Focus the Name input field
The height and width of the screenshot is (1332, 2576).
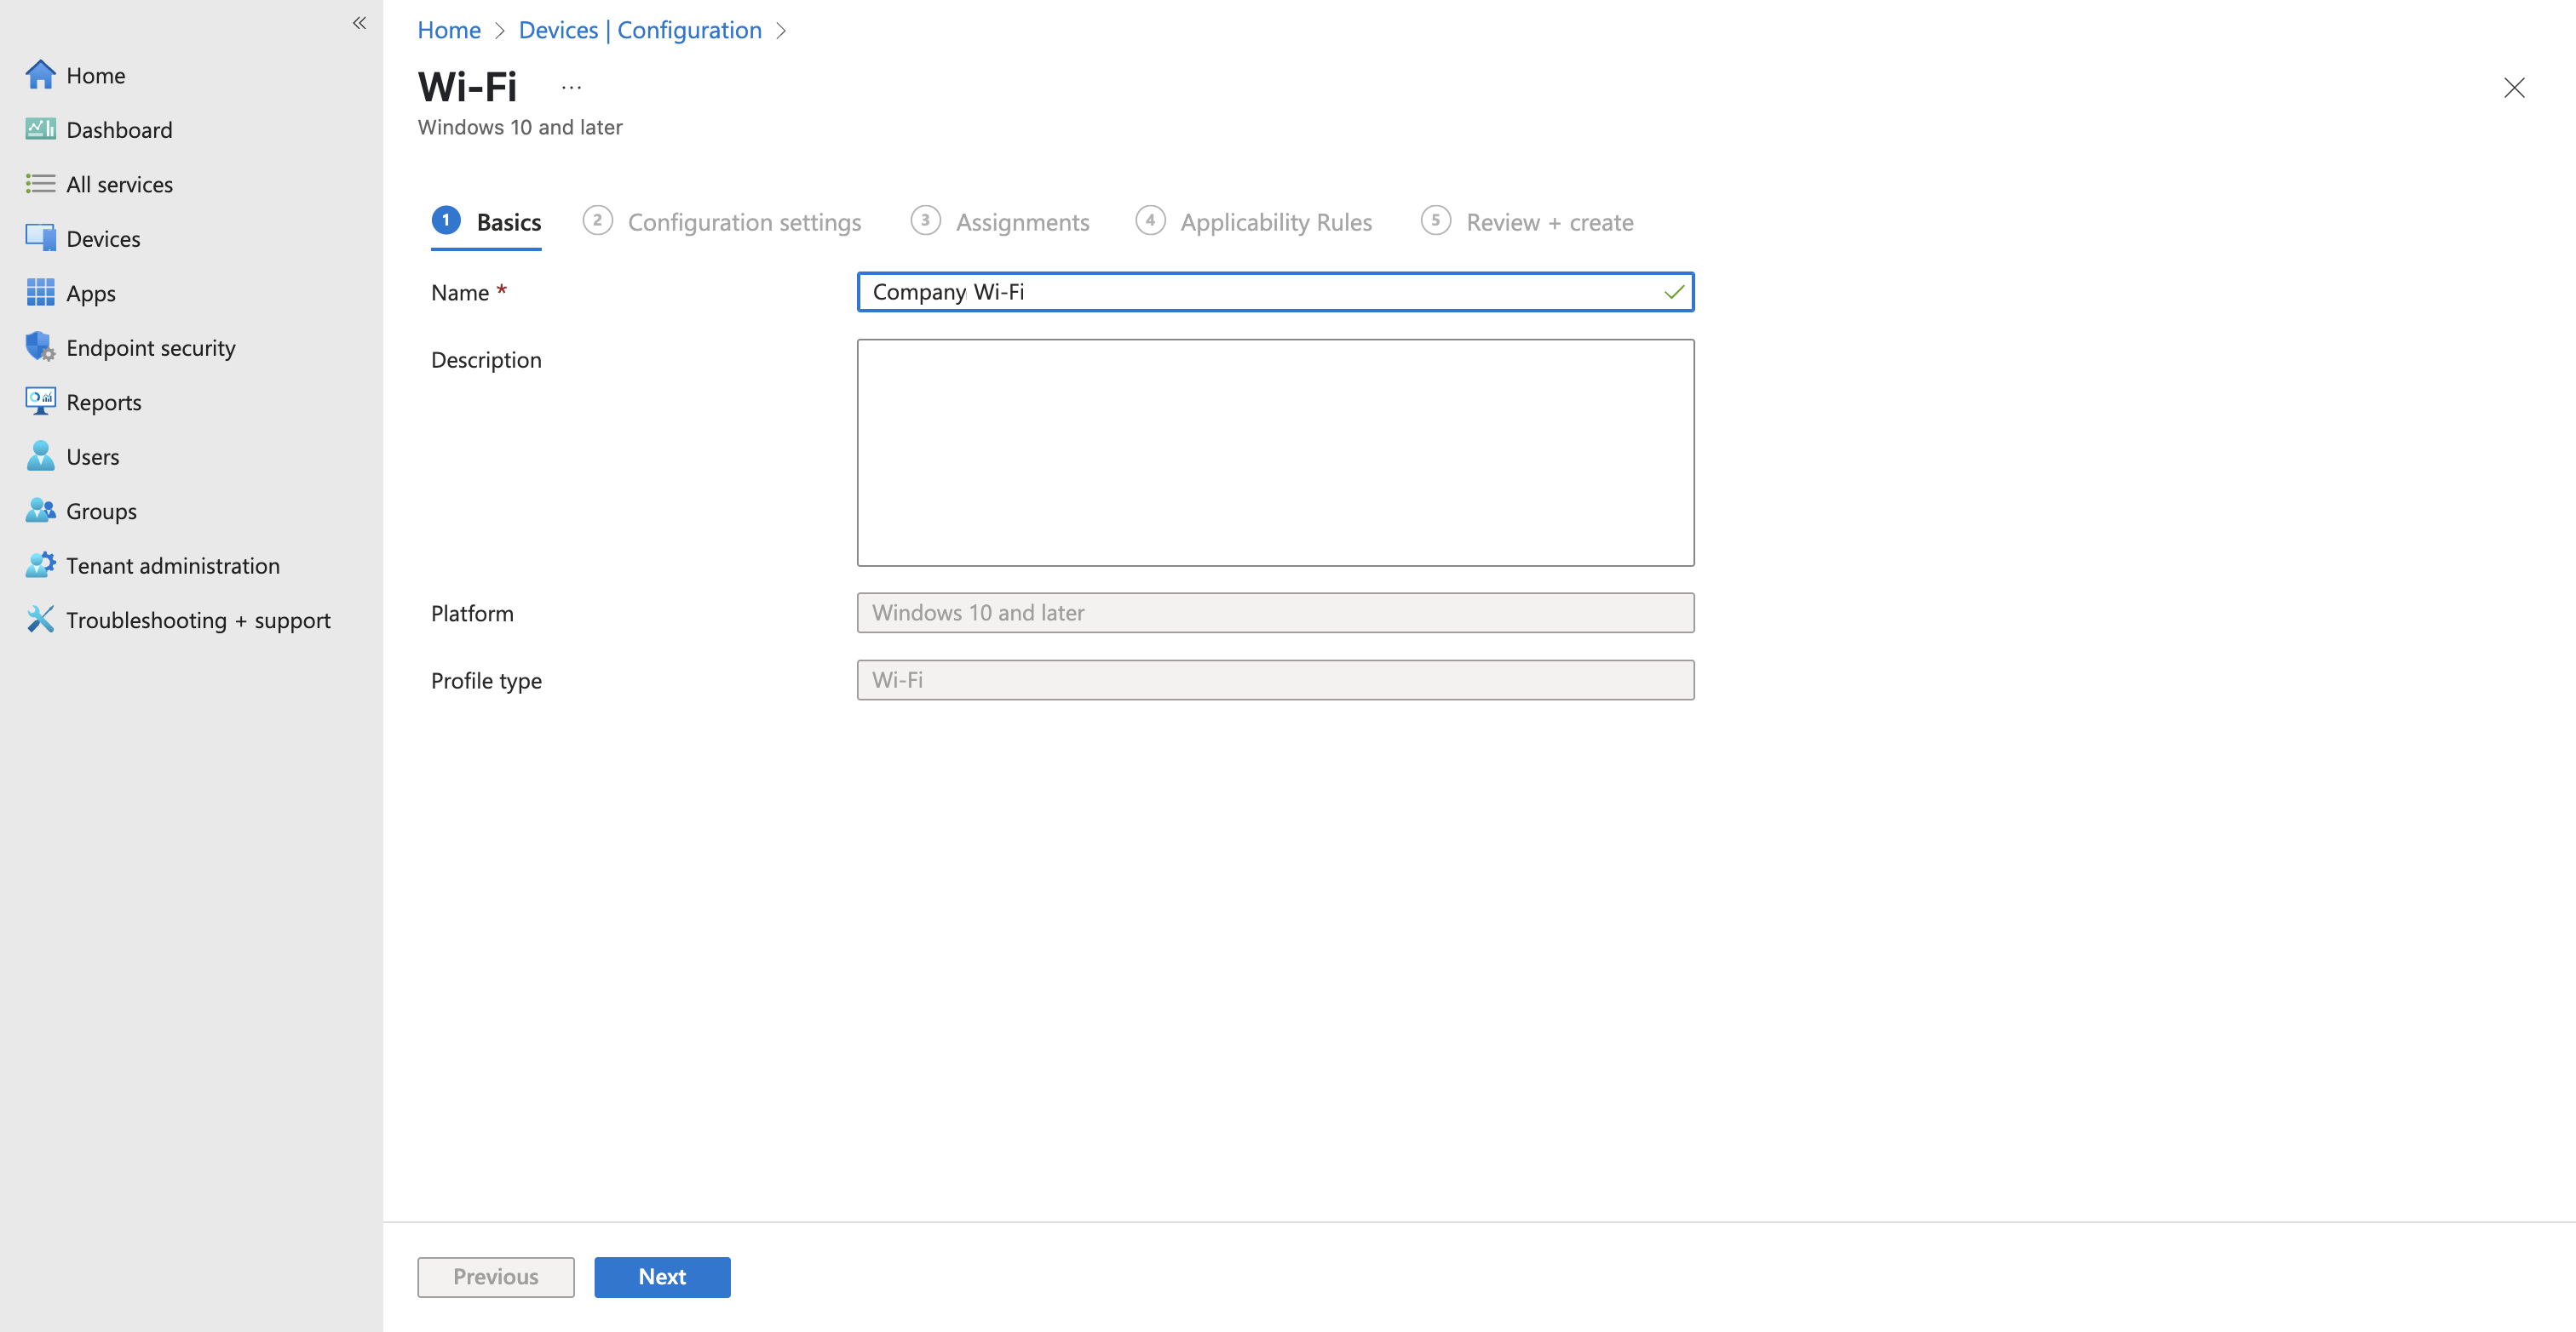pos(1275,292)
